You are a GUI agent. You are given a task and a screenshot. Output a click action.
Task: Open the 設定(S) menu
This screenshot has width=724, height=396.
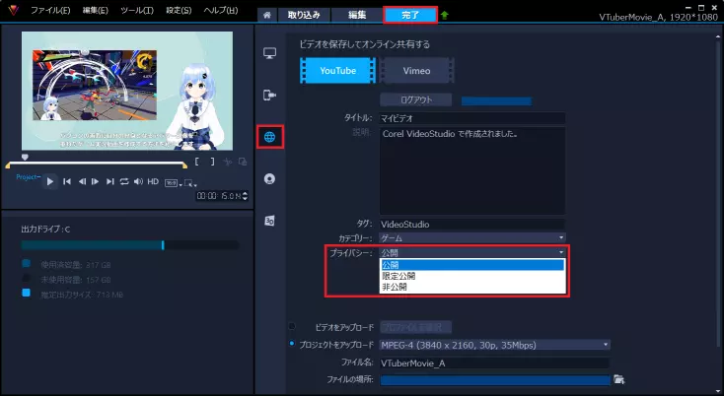tap(179, 10)
